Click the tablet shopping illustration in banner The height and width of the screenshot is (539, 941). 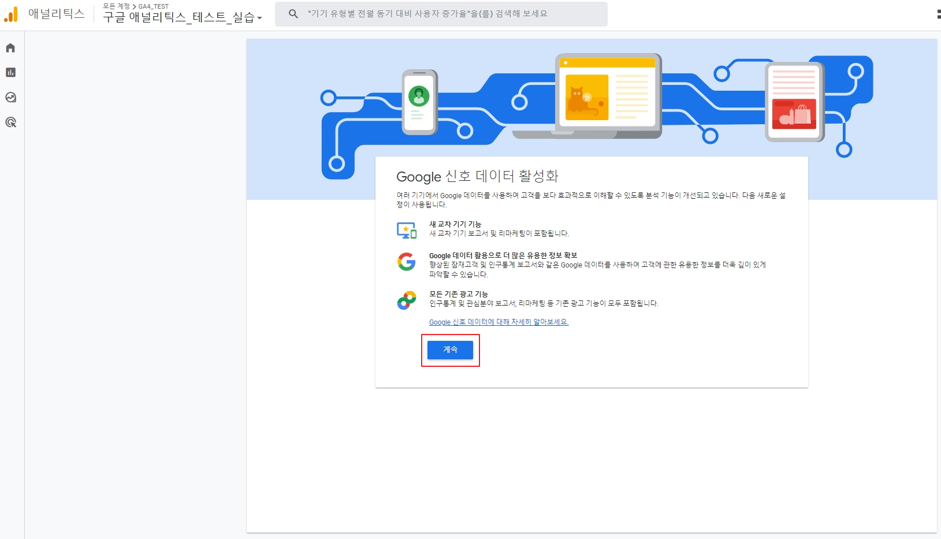click(x=794, y=102)
